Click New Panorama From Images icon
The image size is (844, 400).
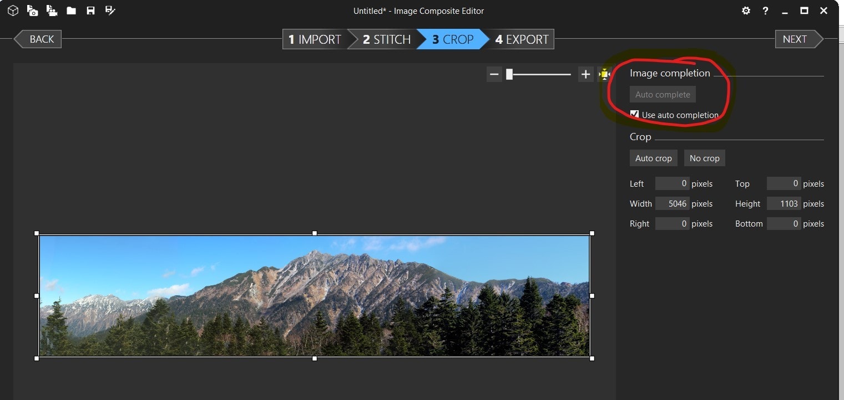pyautogui.click(x=33, y=11)
